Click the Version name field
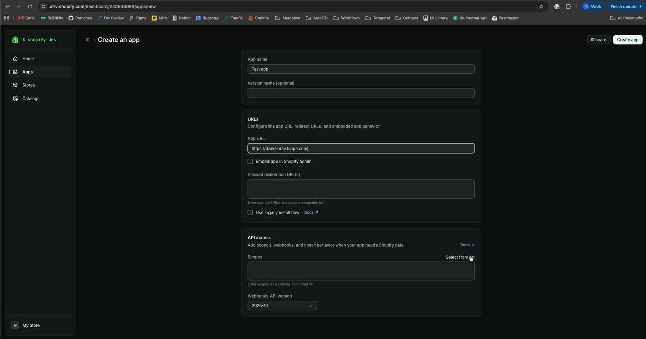The image size is (646, 339). (361, 93)
